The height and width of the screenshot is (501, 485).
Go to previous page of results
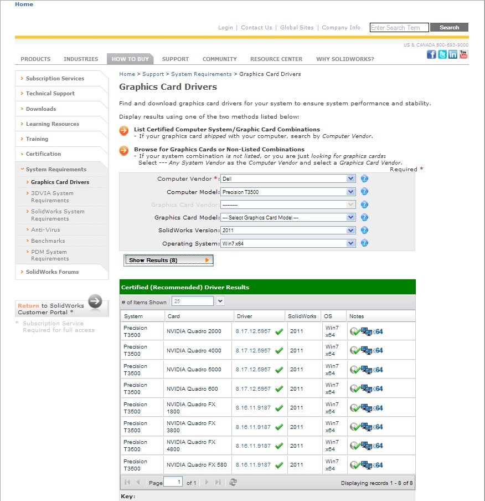(138, 482)
